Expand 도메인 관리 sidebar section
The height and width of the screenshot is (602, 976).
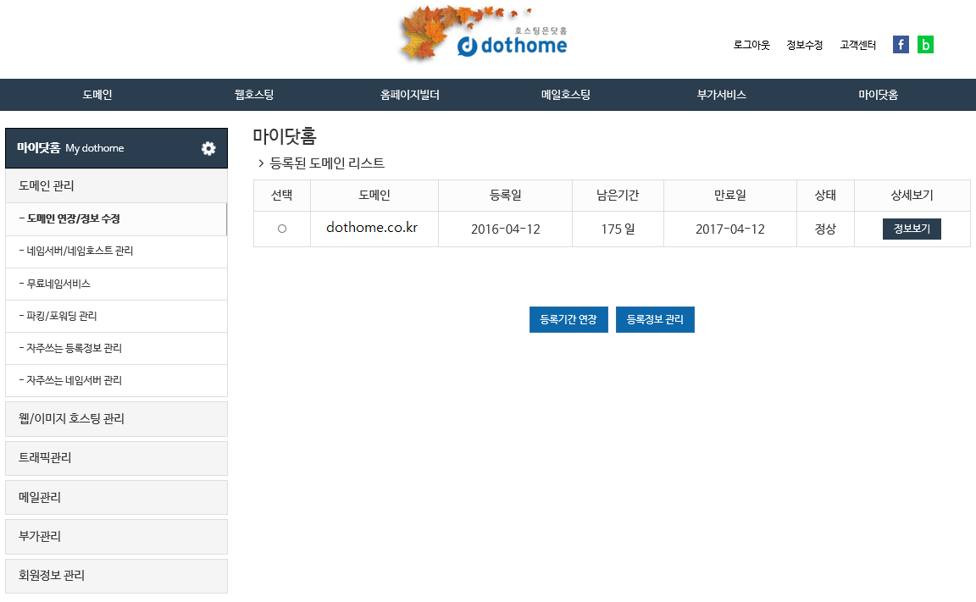point(116,185)
